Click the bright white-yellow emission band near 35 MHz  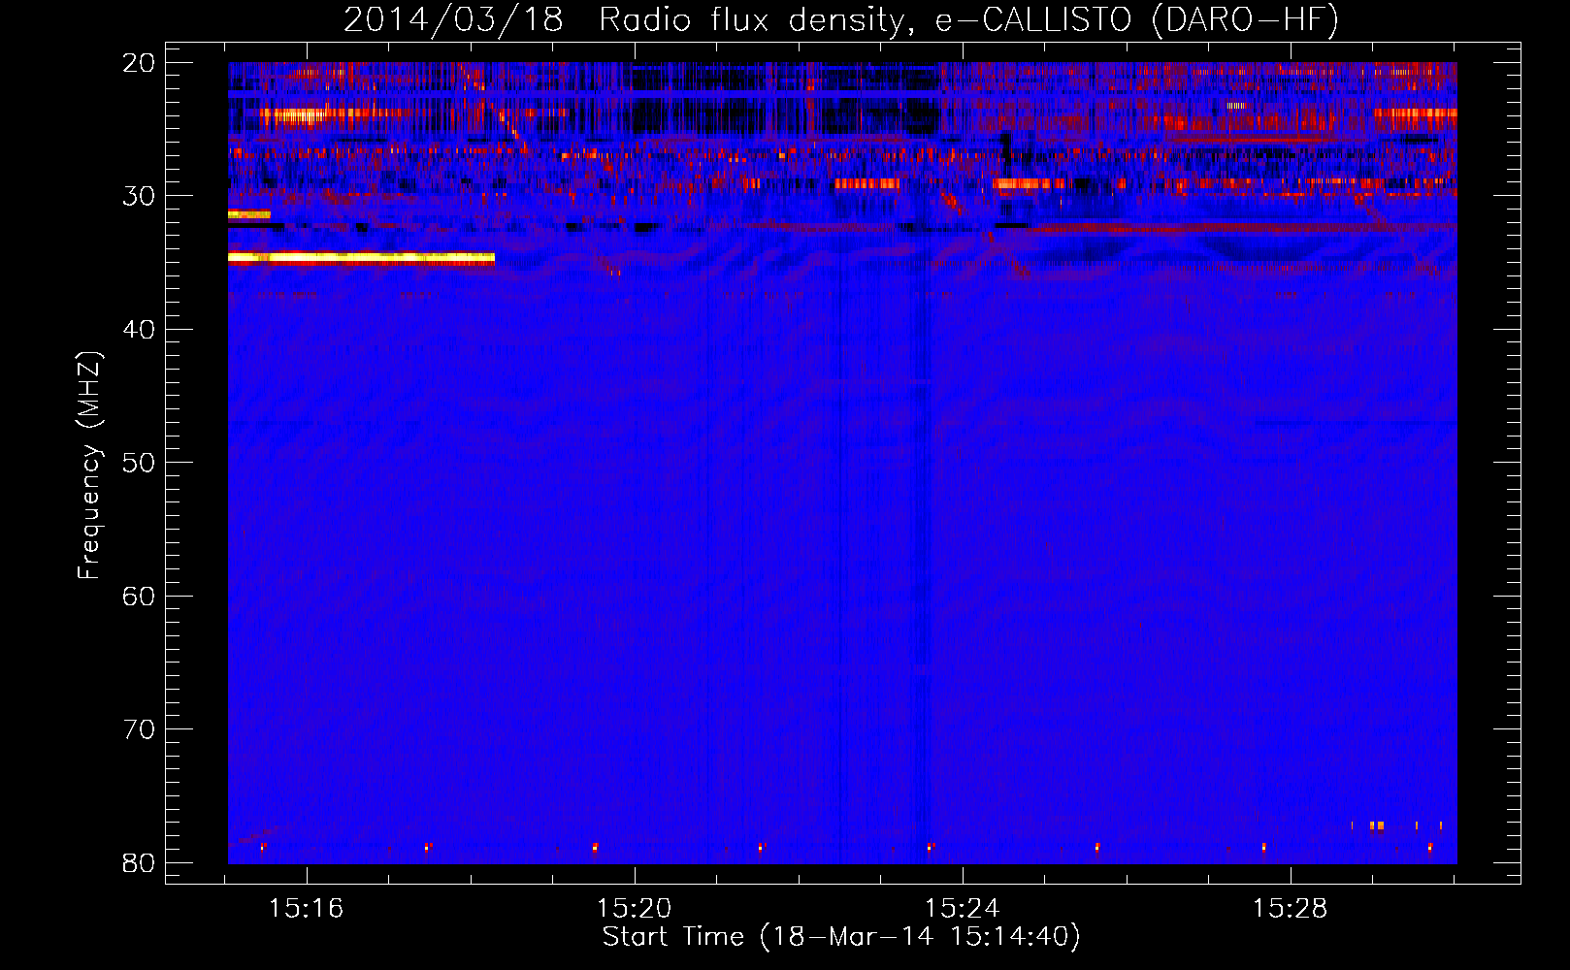(361, 258)
